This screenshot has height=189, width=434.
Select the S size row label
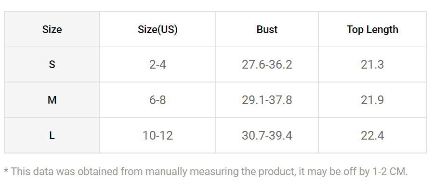(52, 64)
